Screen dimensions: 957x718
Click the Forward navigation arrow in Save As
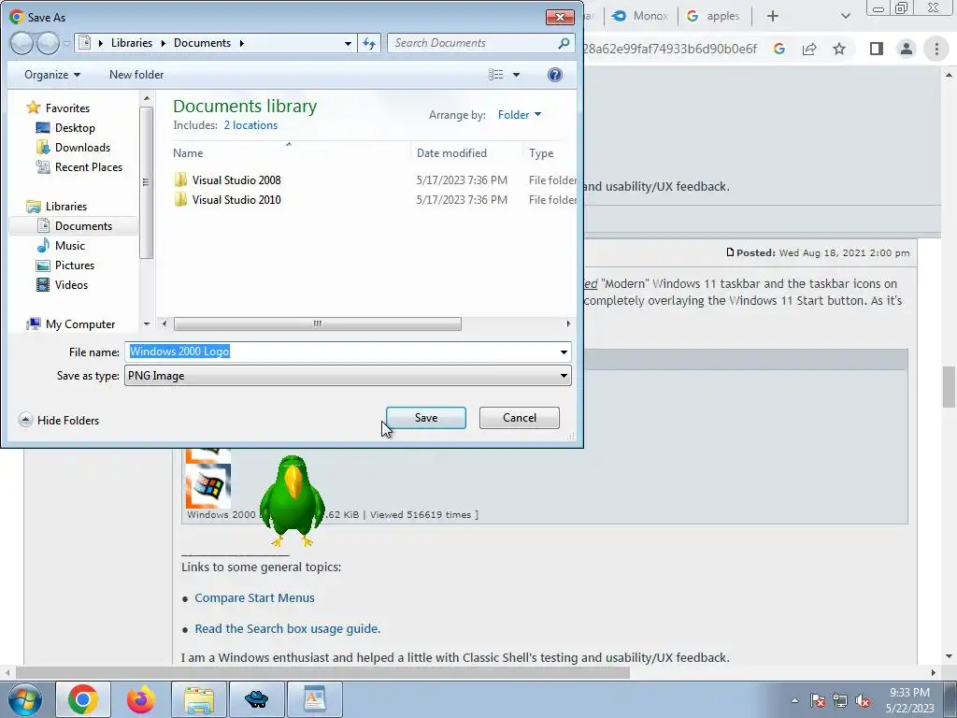click(48, 43)
